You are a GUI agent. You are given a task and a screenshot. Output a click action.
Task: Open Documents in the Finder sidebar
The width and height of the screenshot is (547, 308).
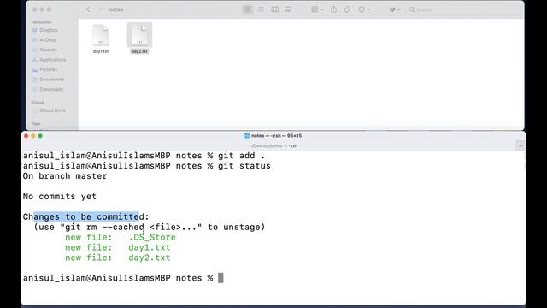[x=51, y=80]
